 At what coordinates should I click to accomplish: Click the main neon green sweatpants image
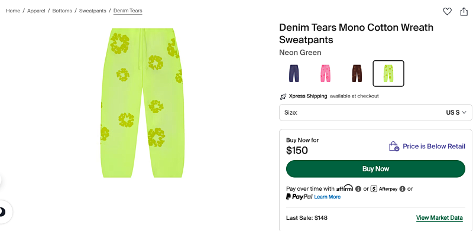[142, 103]
